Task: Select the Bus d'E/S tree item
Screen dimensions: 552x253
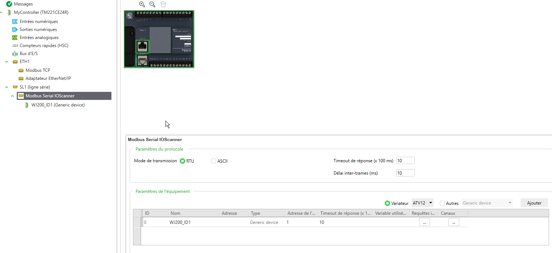Action: (28, 54)
